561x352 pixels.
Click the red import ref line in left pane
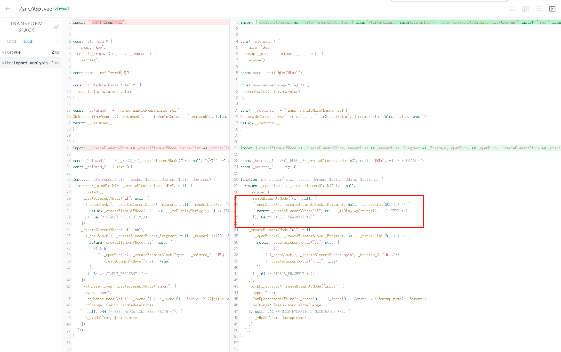(99, 22)
